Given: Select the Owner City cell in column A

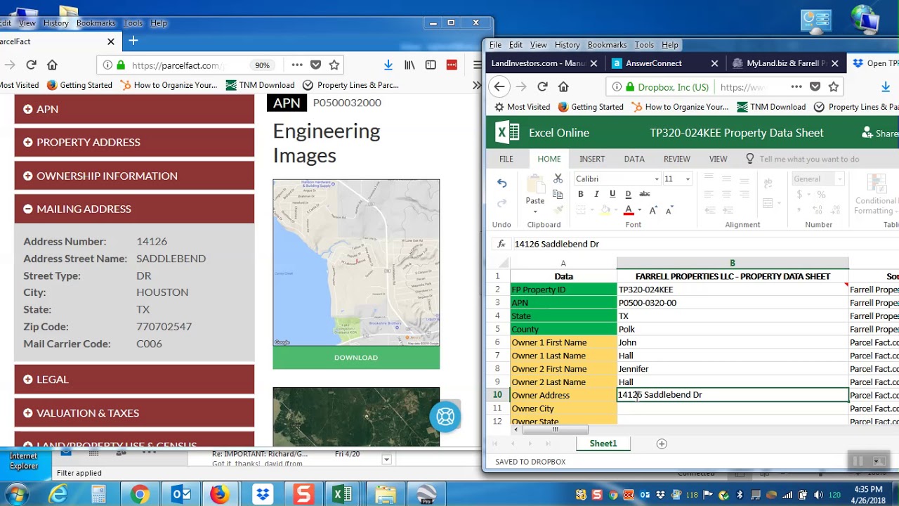Looking at the screenshot, I should click(563, 408).
